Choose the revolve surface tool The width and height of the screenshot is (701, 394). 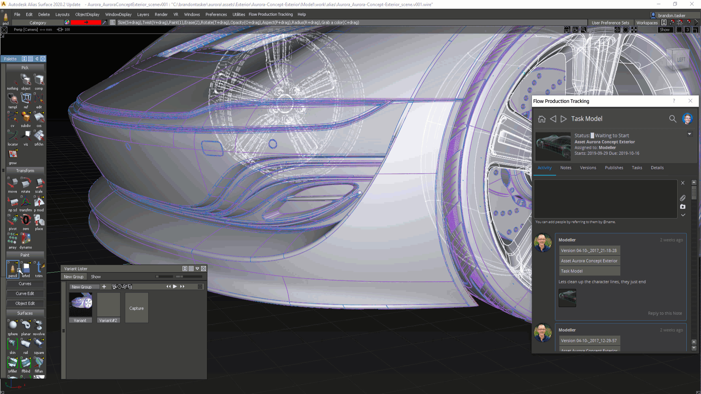39,325
